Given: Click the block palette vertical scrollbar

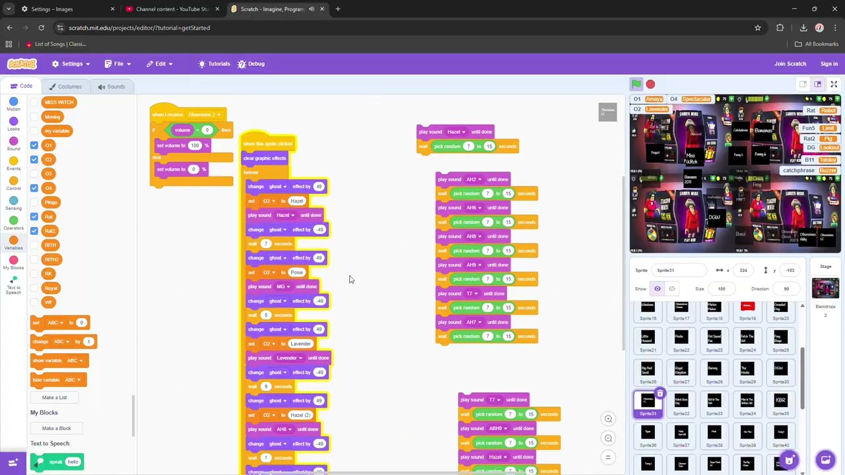Looking at the screenshot, I should [134, 416].
